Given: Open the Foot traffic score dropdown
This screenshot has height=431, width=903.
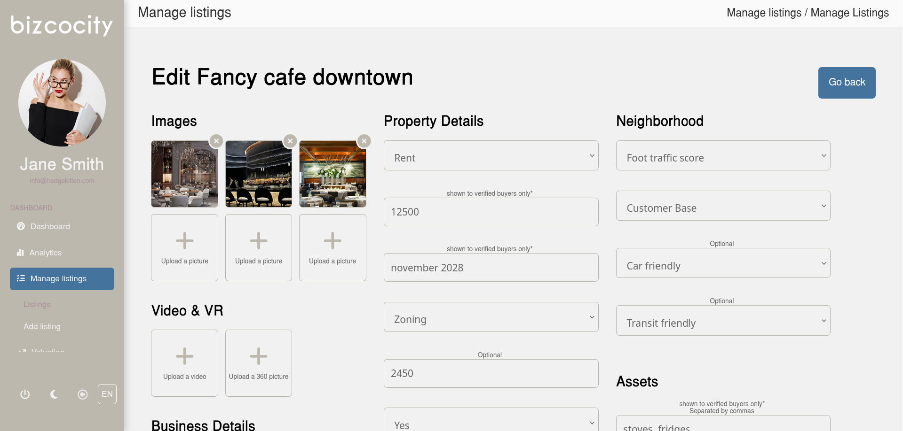Looking at the screenshot, I should 723,156.
